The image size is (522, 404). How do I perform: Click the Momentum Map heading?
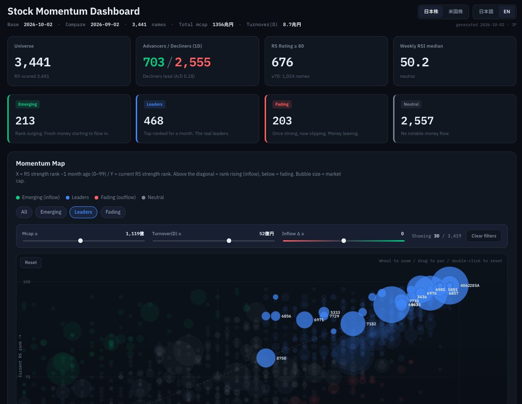(x=40, y=163)
